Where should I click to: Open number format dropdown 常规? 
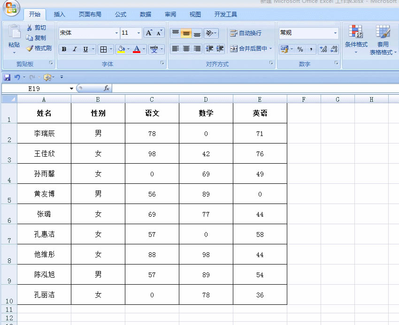click(335, 33)
